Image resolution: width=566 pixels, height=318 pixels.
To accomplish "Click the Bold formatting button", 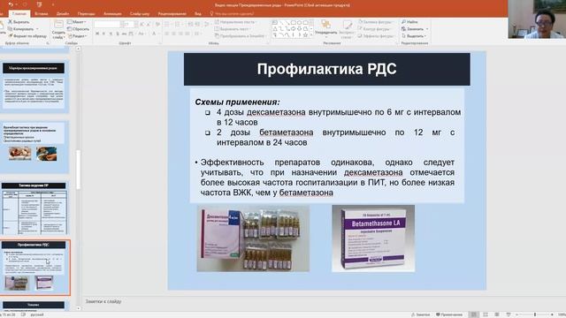I will coord(97,34).
